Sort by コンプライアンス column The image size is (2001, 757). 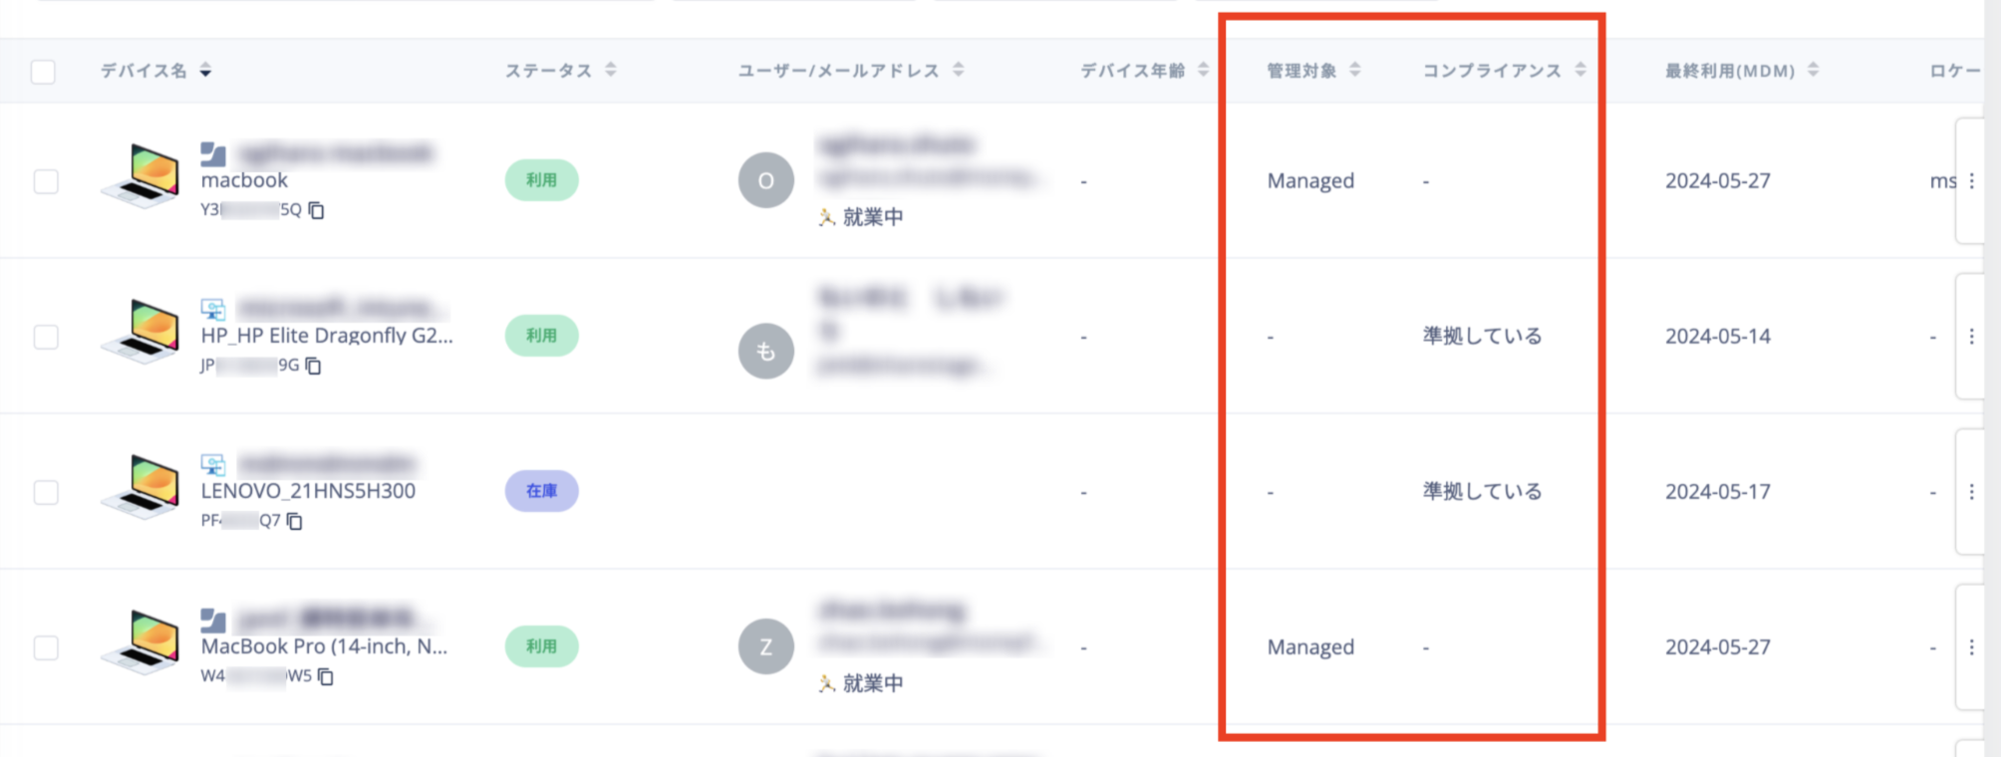(x=1580, y=70)
